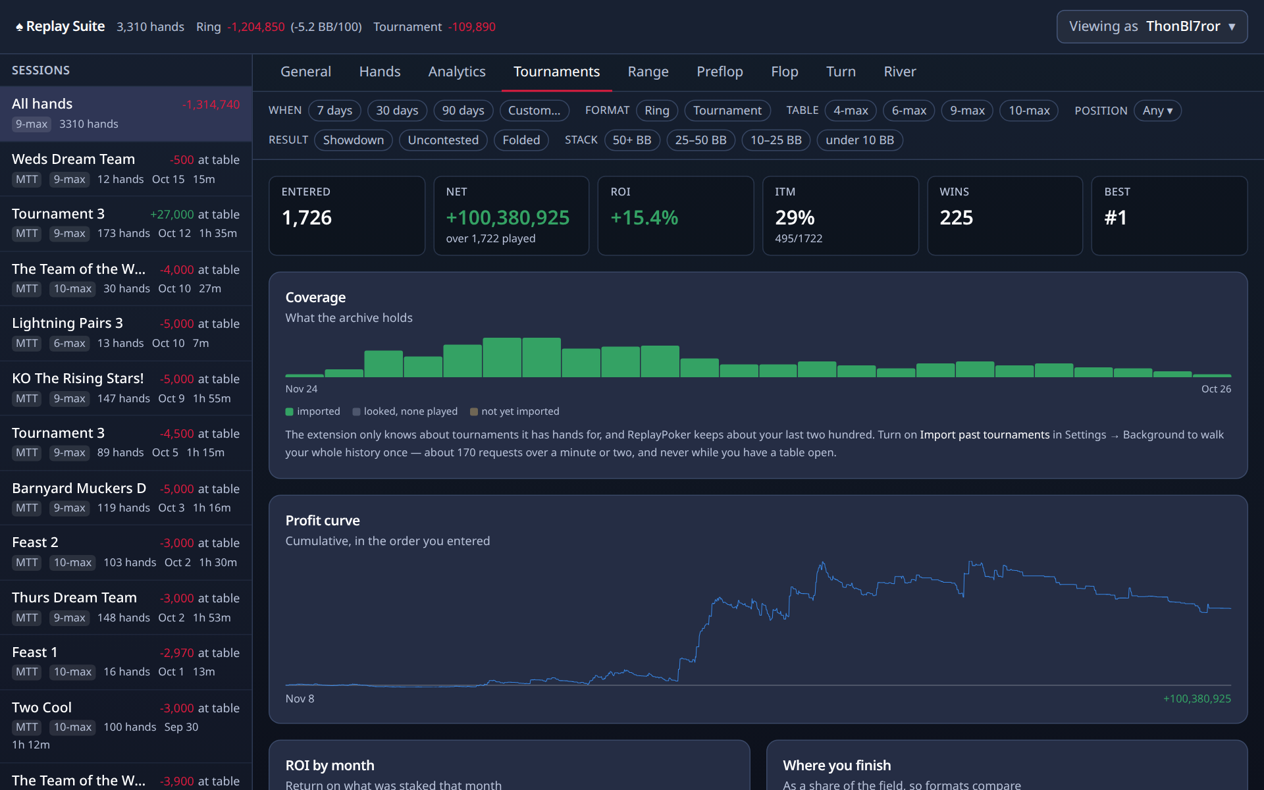Viewport: 1264px width, 790px height.
Task: Select the 10–25 BB stack filter
Action: click(776, 140)
